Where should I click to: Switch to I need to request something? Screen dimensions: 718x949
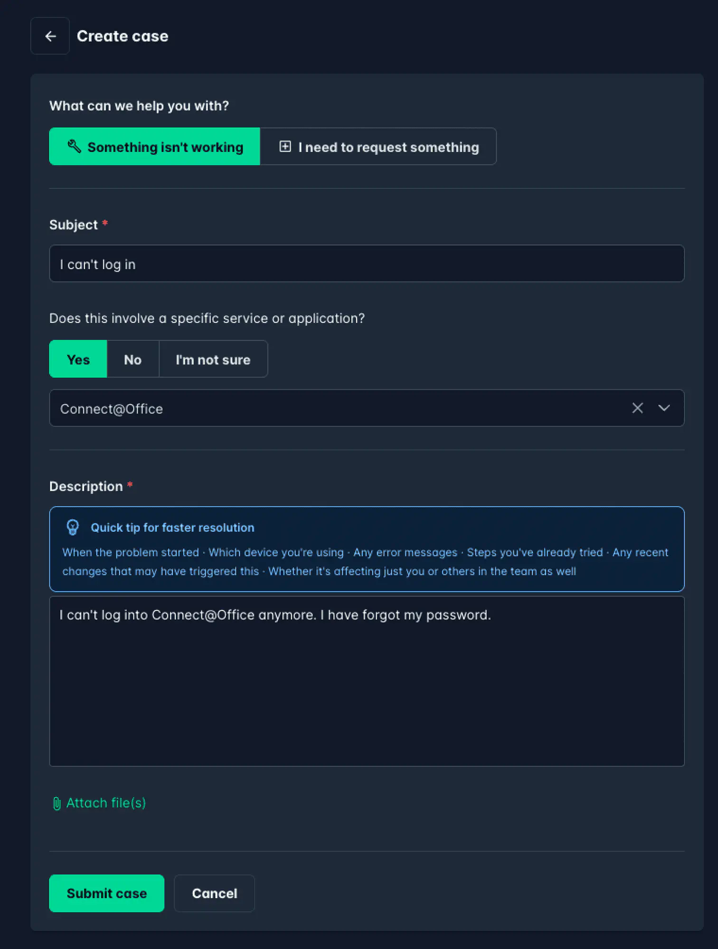(x=378, y=147)
